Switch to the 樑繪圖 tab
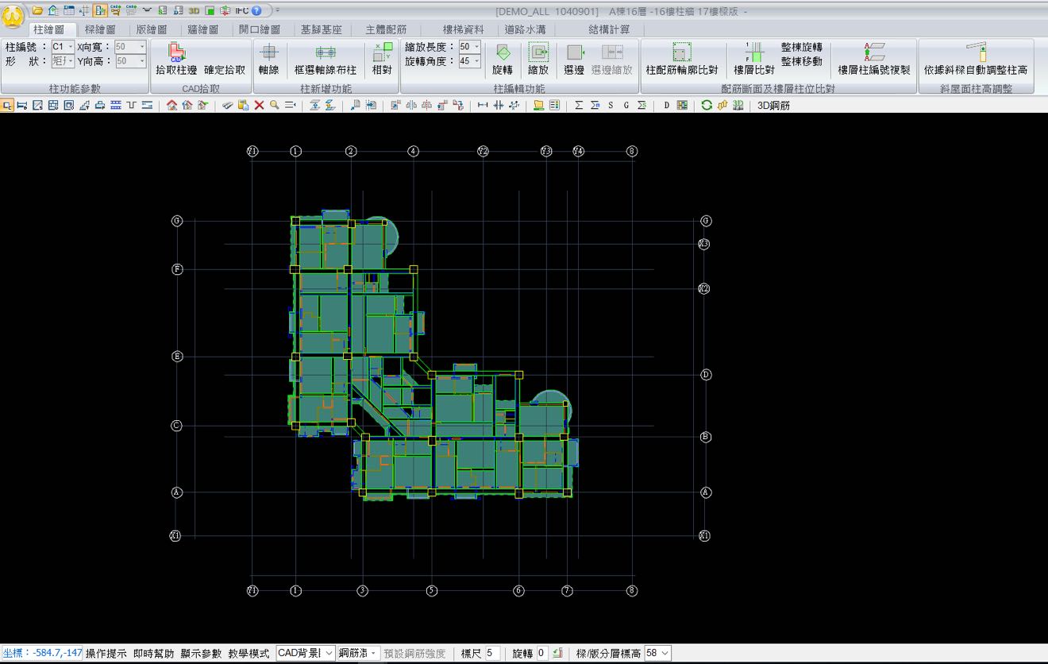Screen dimensions: 1048x664 click(x=100, y=29)
